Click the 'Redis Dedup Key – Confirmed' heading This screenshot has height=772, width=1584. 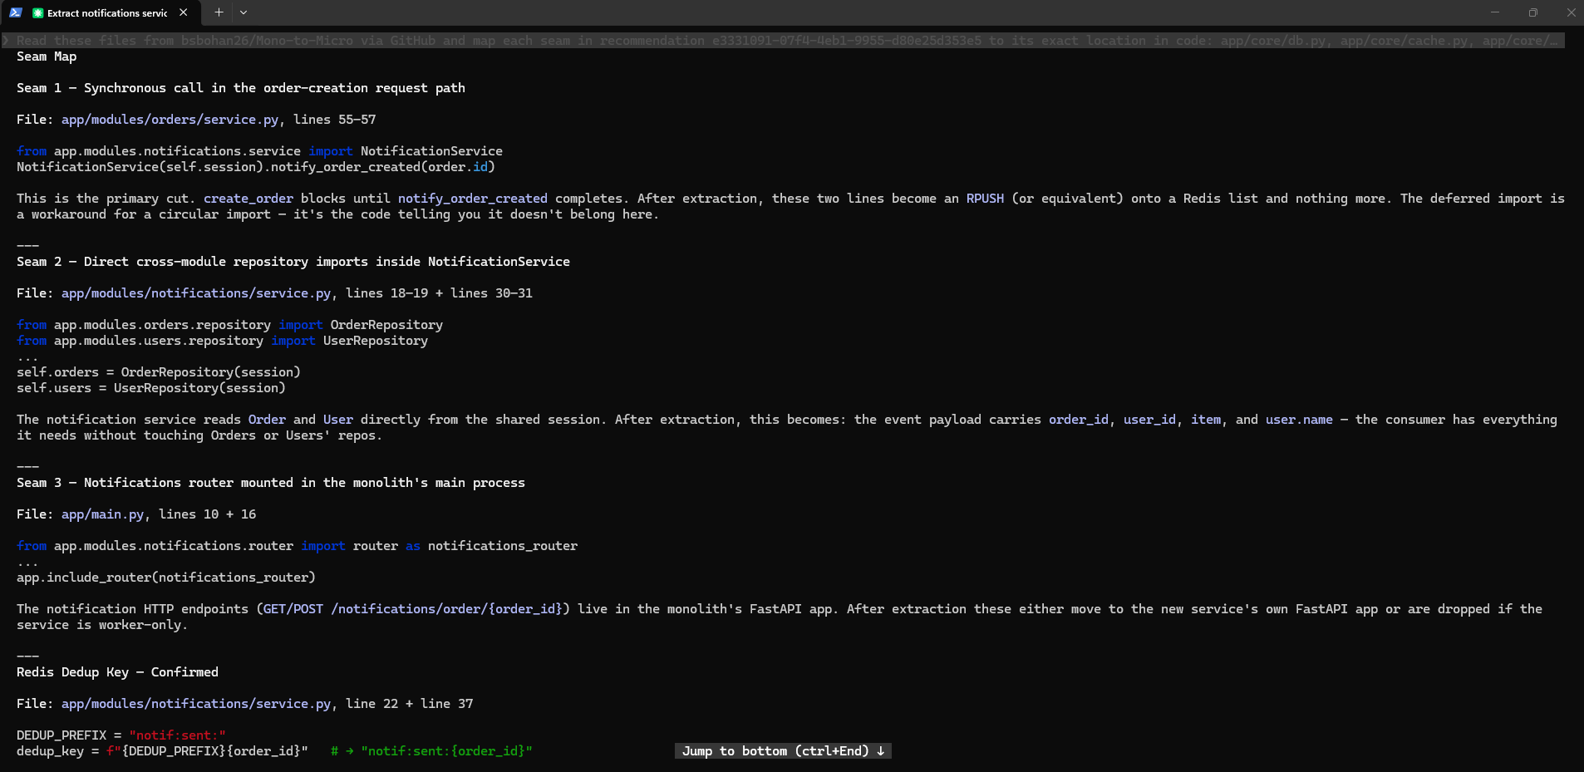[x=117, y=672]
